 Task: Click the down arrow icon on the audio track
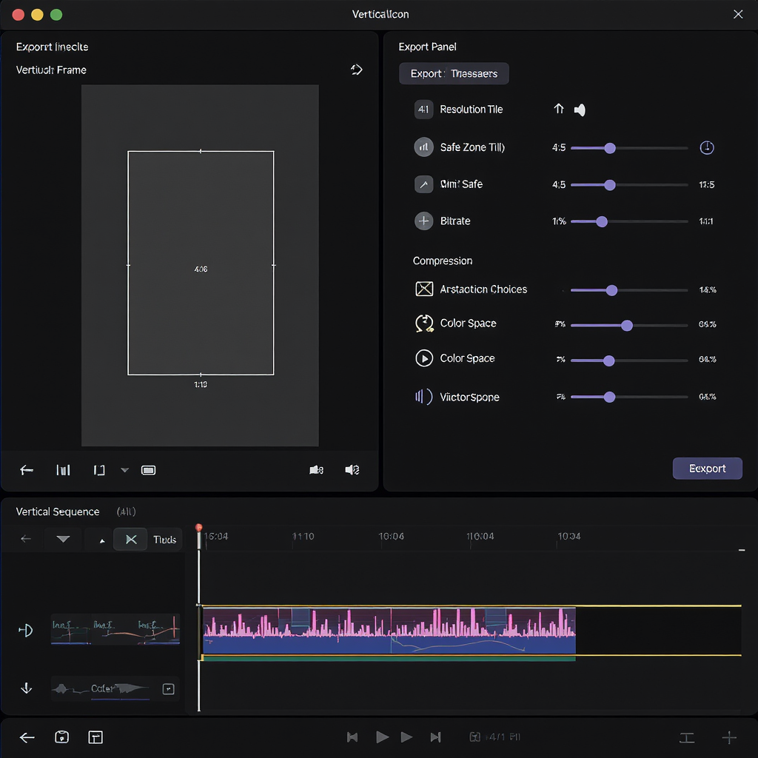(27, 688)
